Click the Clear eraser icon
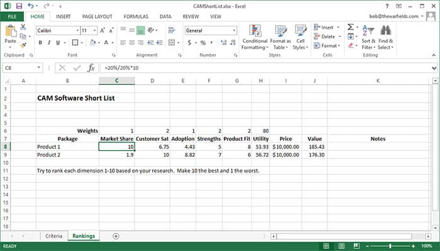Image resolution: width=440 pixels, height=251 pixels. pyautogui.click(x=351, y=45)
